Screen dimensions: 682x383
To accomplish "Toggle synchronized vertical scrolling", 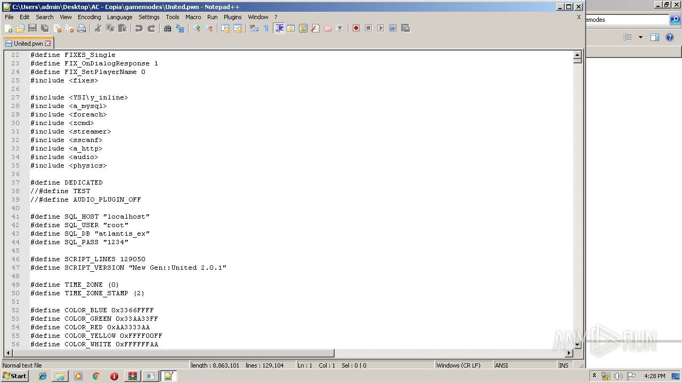I will click(225, 28).
